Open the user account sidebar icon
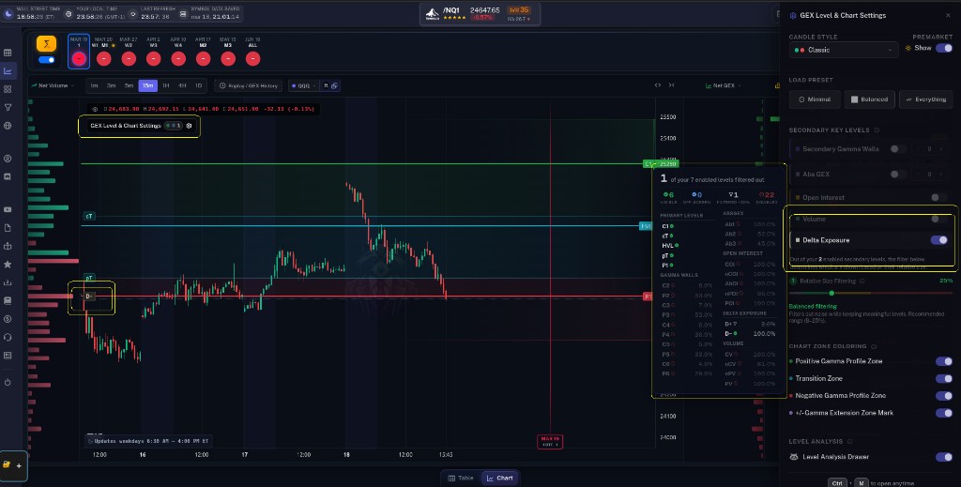 tap(8, 159)
